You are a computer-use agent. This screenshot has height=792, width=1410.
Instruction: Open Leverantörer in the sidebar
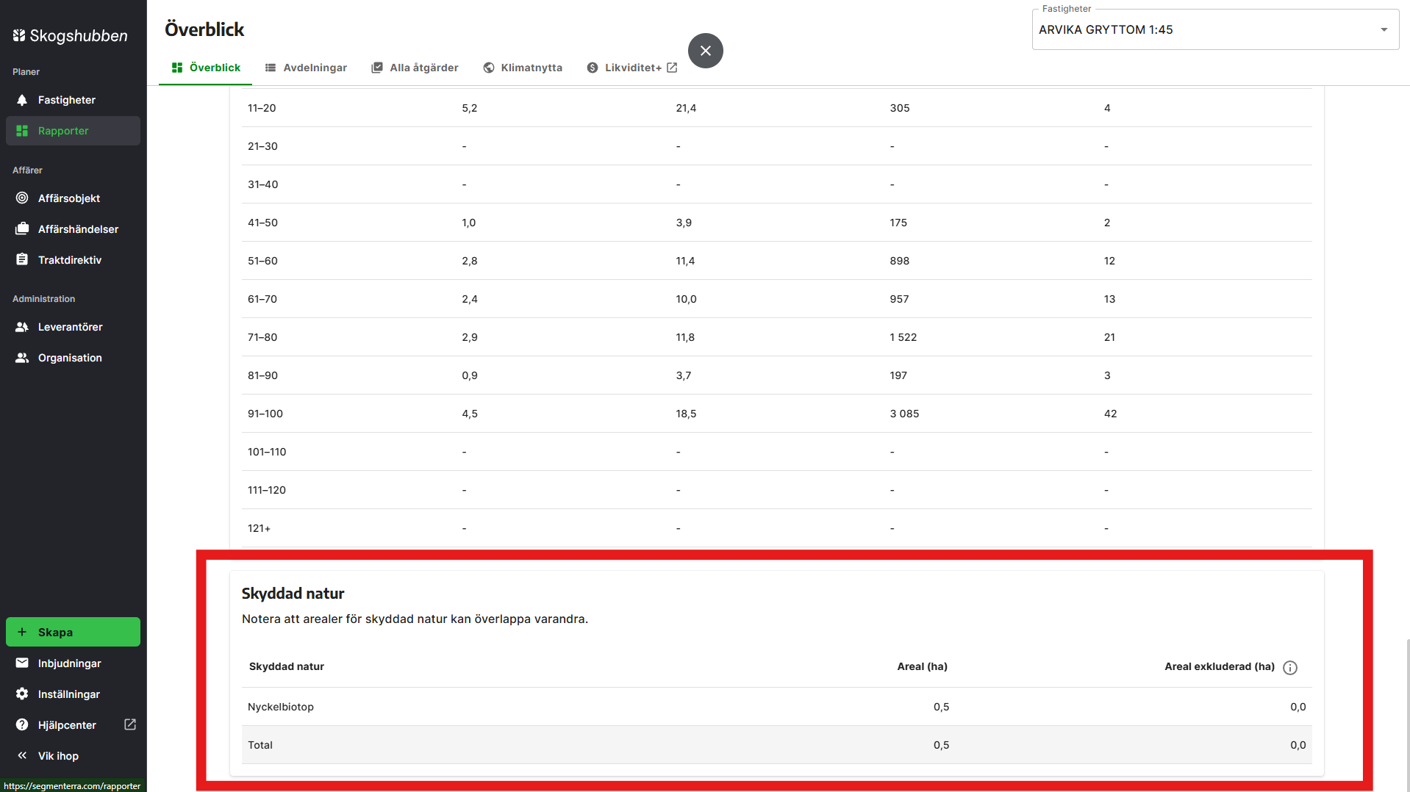click(x=73, y=327)
